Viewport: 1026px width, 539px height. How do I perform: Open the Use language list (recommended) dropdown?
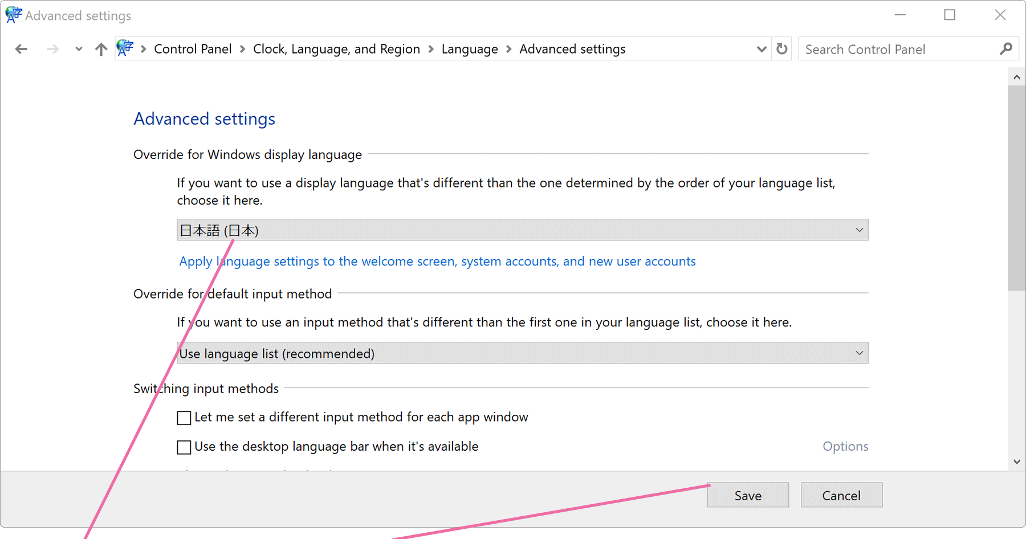(x=522, y=353)
